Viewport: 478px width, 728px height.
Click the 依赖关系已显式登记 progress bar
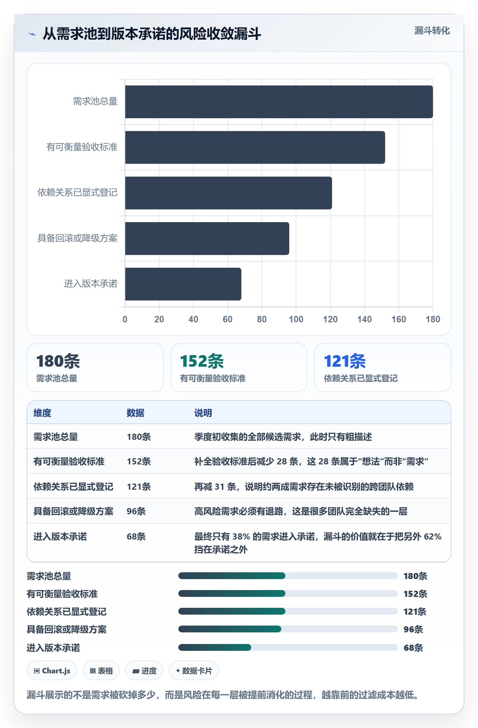click(288, 611)
